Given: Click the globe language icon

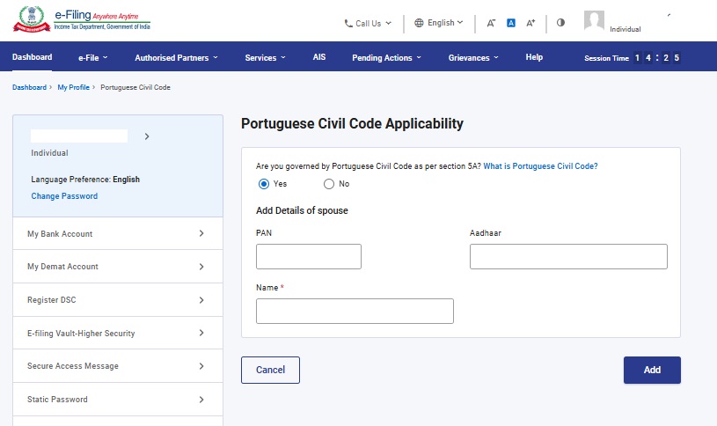Looking at the screenshot, I should coord(419,23).
